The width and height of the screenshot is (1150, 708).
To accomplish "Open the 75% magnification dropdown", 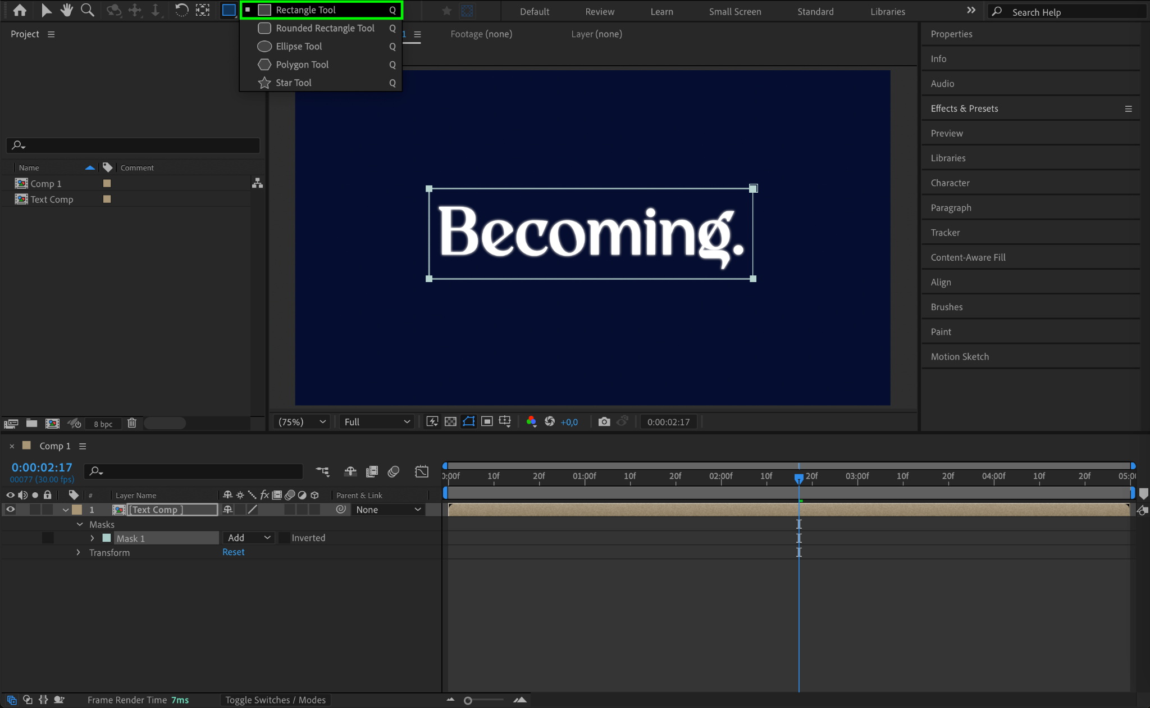I will pyautogui.click(x=302, y=421).
